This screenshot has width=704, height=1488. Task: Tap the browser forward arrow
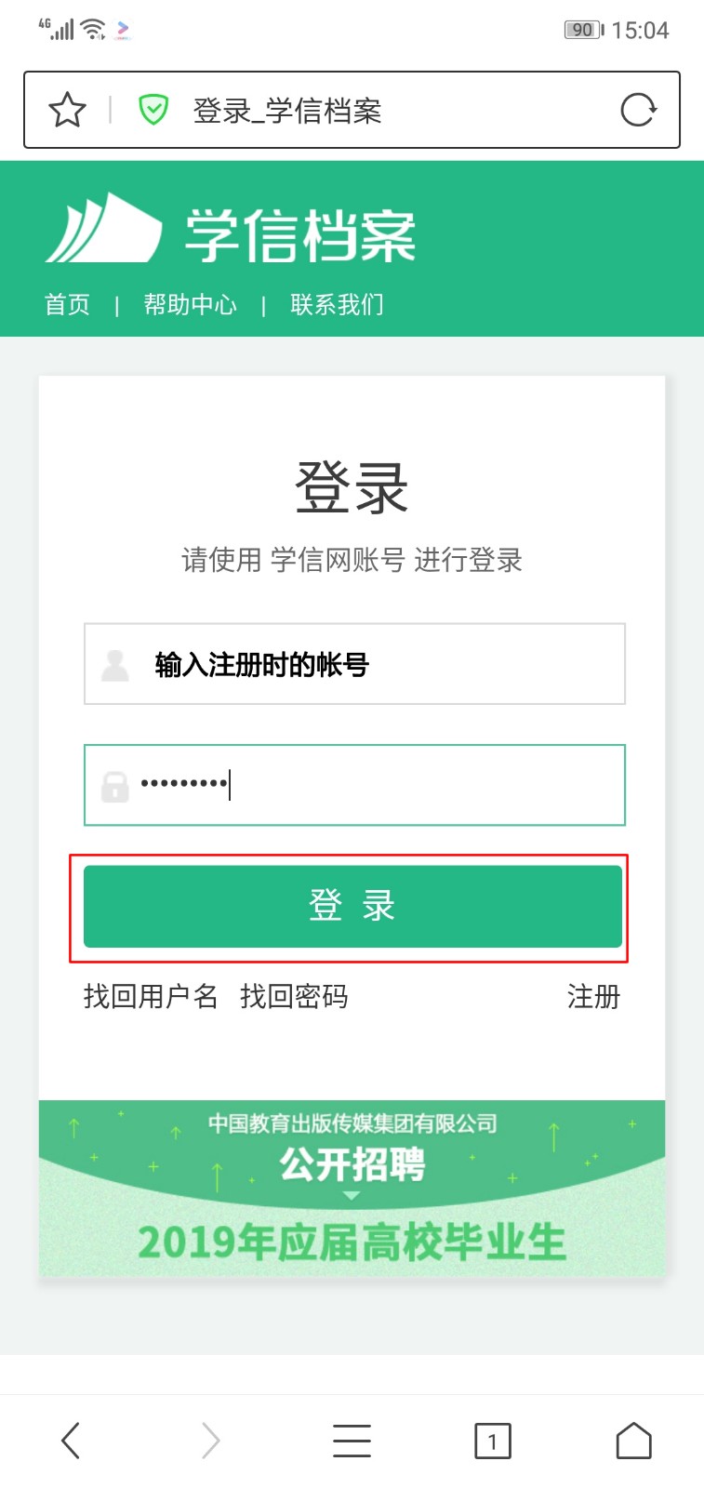pyautogui.click(x=211, y=1441)
